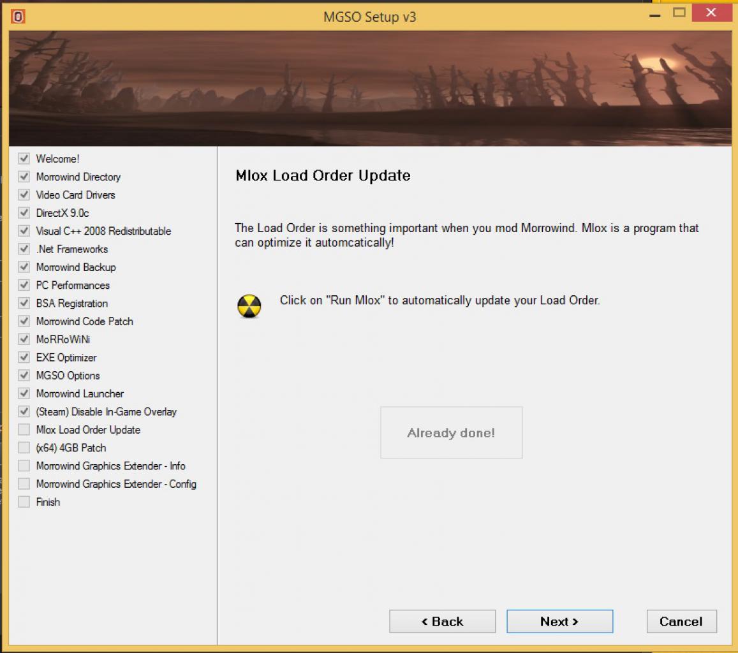Viewport: 738px width, 653px height.
Task: Toggle the Morrowind Directory checkbox
Action: [24, 177]
